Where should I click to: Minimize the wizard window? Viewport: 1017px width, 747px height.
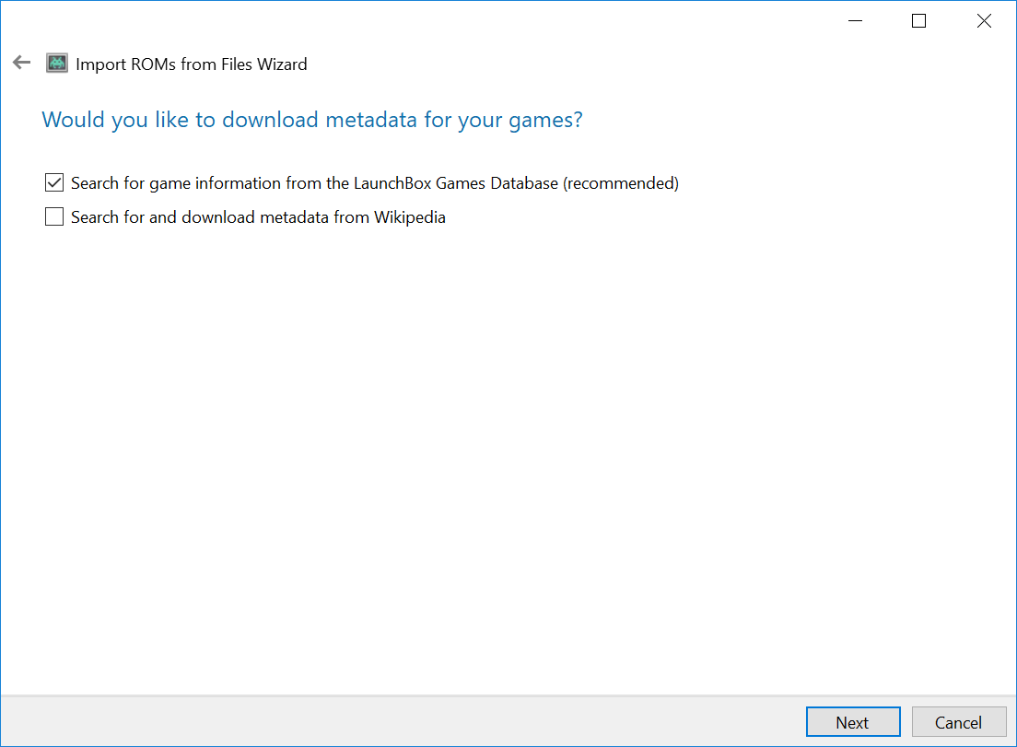(x=856, y=21)
